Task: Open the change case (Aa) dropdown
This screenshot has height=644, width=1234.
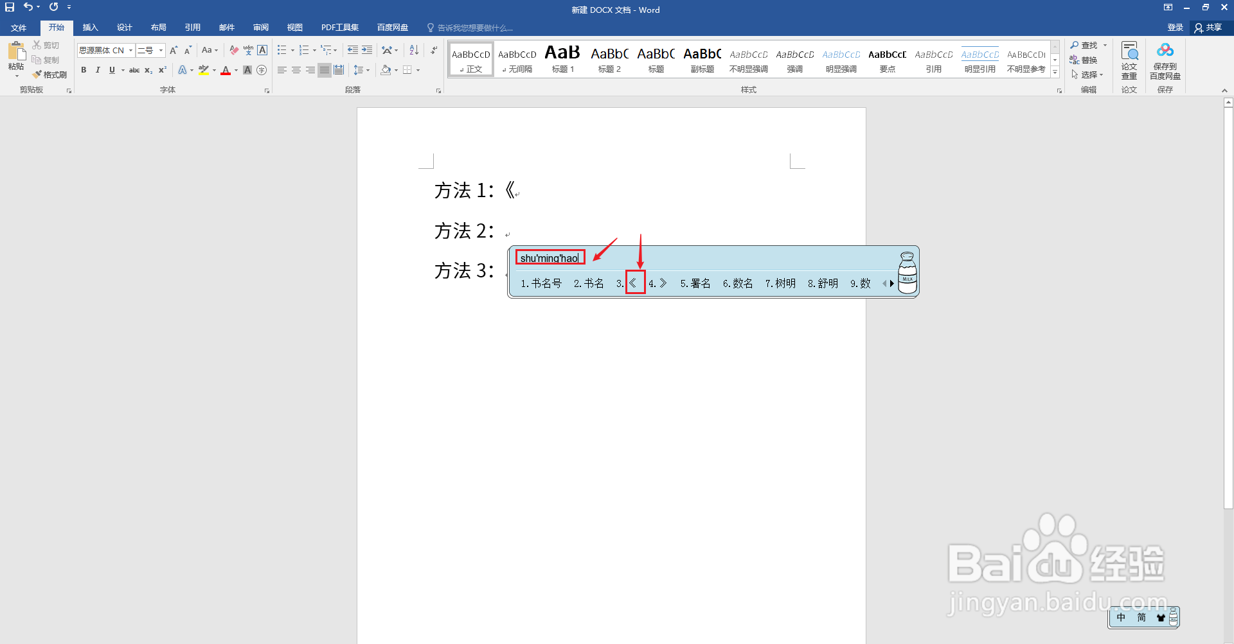Action: pos(210,50)
